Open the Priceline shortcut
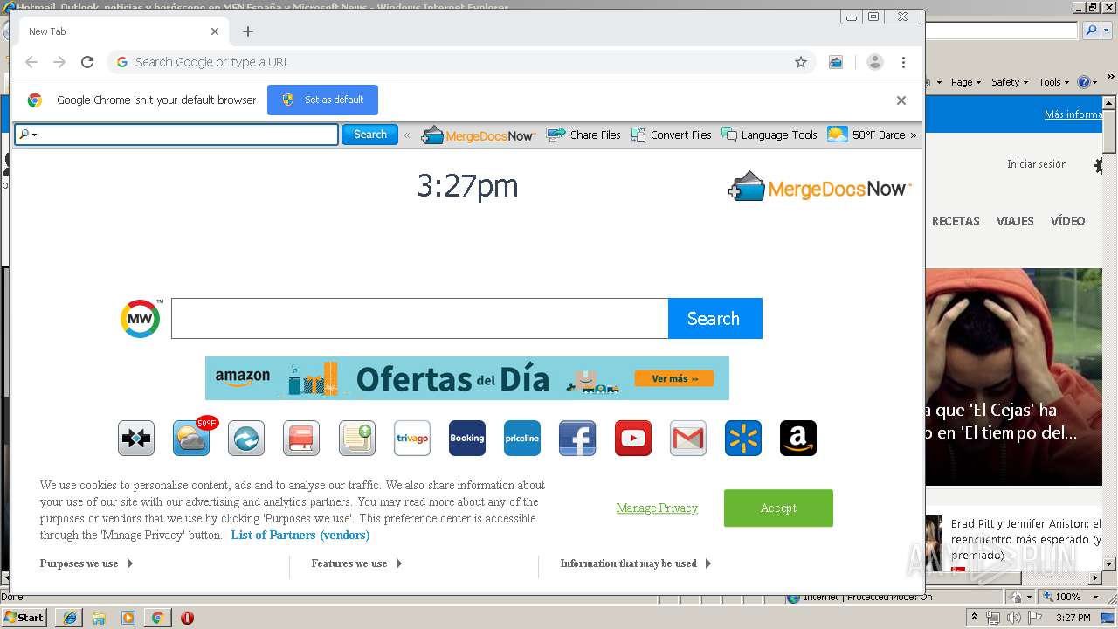 (522, 439)
